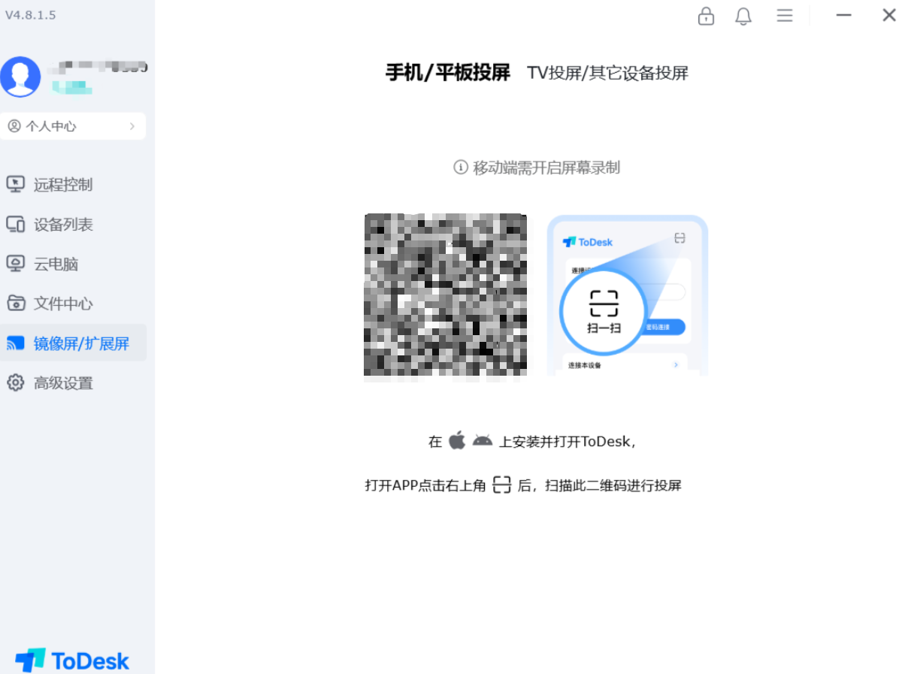Click the scan frame icon in instructions
The height and width of the screenshot is (674, 908).
pyautogui.click(x=501, y=485)
